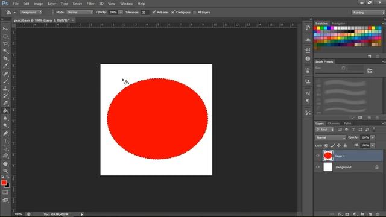Select the Horizontal Type tool
This screenshot has height=217, width=386.
point(5,140)
